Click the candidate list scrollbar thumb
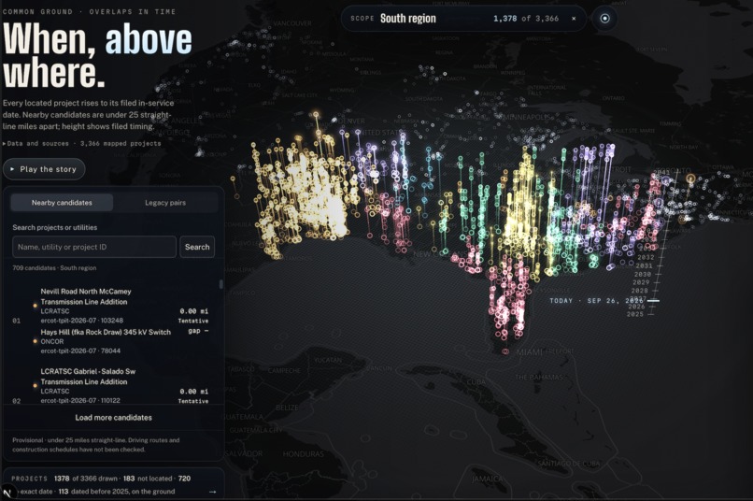Image resolution: width=753 pixels, height=501 pixels. click(x=220, y=284)
